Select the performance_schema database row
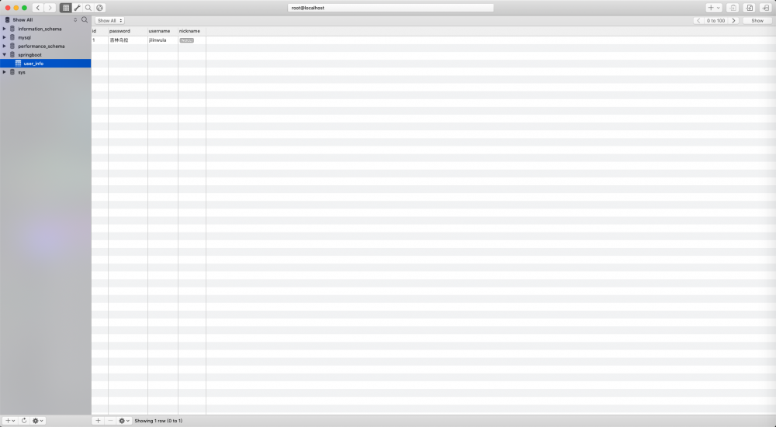 tap(46, 46)
